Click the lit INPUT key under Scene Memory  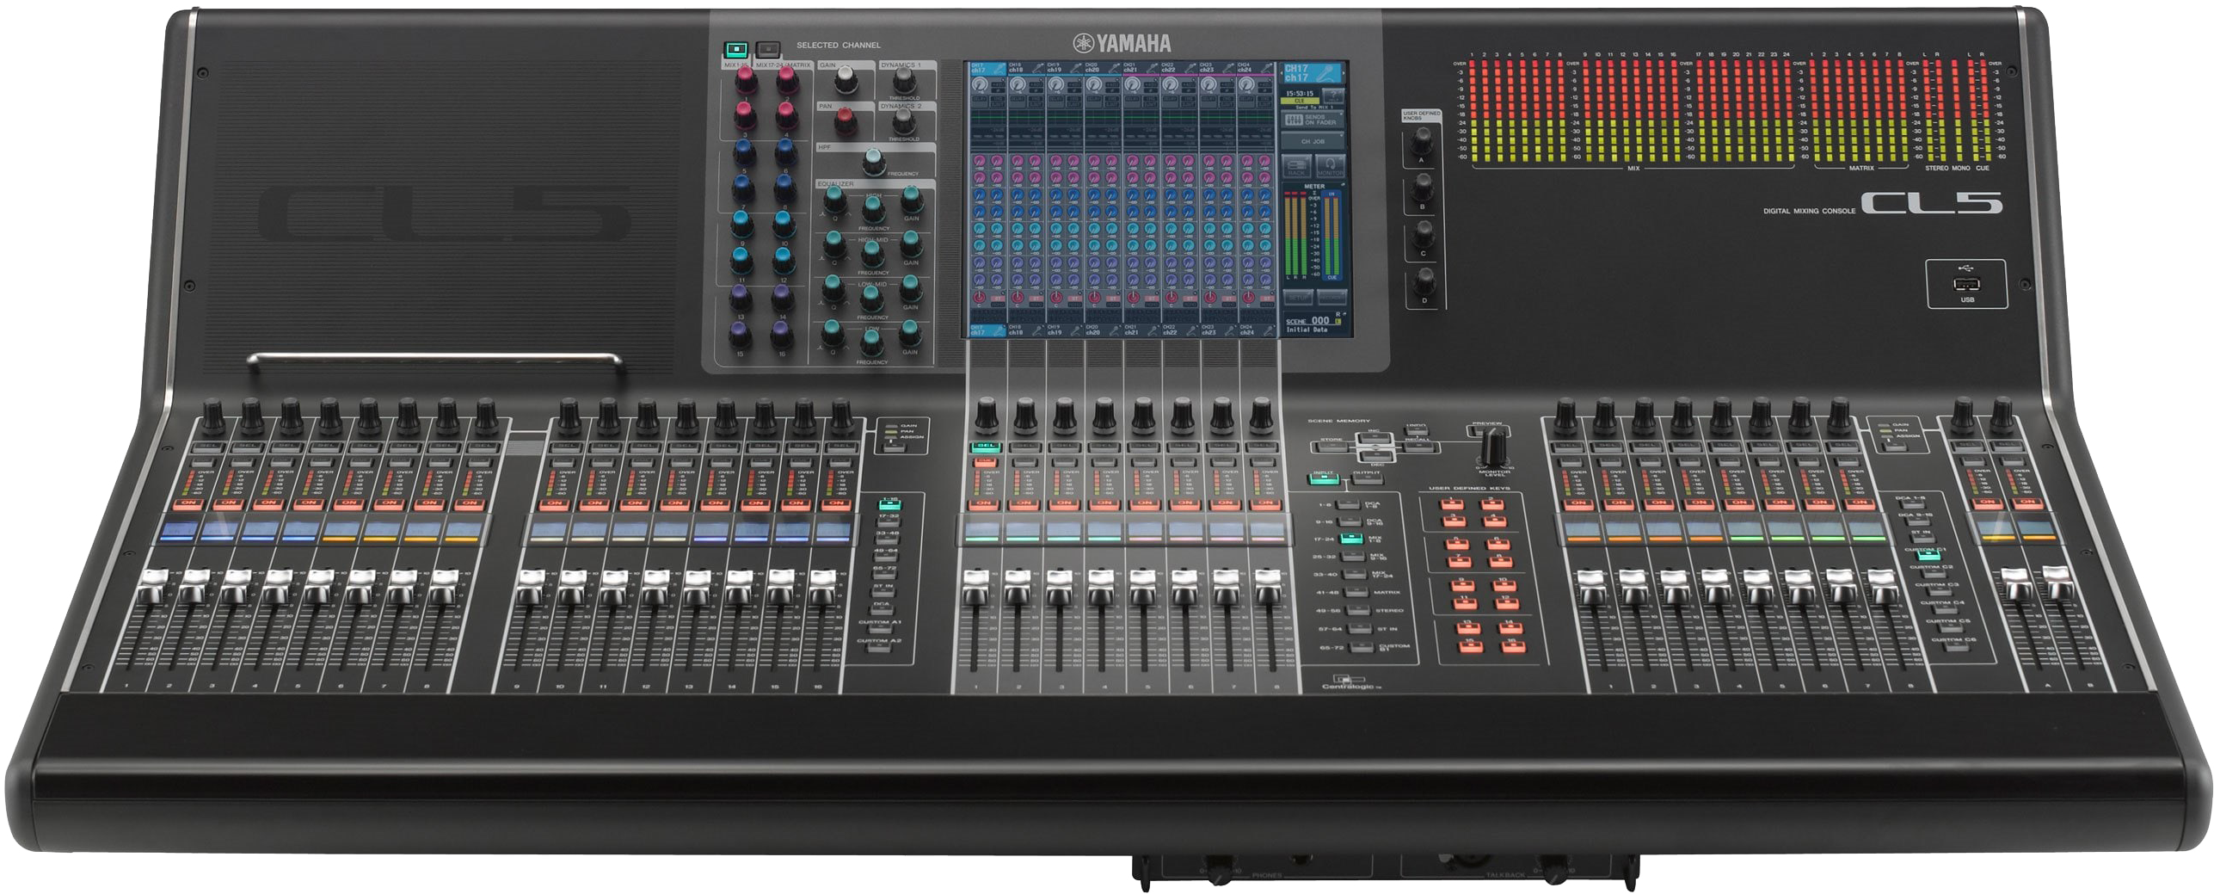click(x=1322, y=478)
